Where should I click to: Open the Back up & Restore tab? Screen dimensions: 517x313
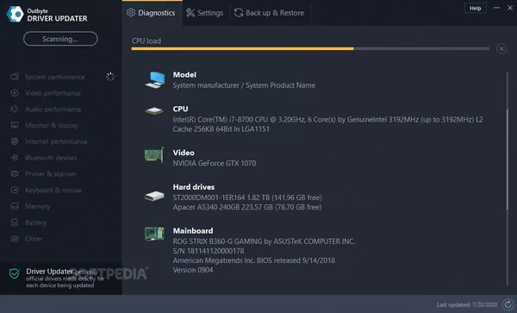click(270, 13)
